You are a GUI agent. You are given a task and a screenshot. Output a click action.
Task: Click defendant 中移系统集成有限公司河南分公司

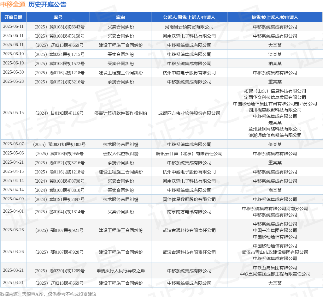275,209
